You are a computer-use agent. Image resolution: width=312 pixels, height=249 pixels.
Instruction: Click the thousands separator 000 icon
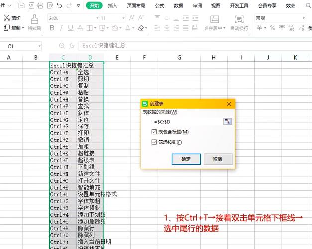tap(282, 28)
